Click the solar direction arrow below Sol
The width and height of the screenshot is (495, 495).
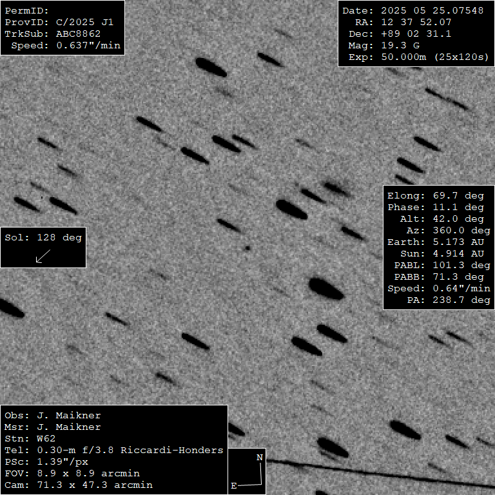pyautogui.click(x=43, y=257)
